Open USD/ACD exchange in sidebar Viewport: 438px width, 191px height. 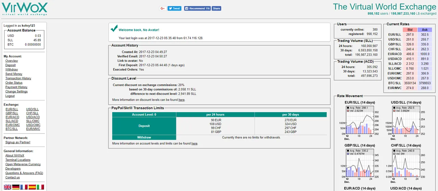click(33, 117)
